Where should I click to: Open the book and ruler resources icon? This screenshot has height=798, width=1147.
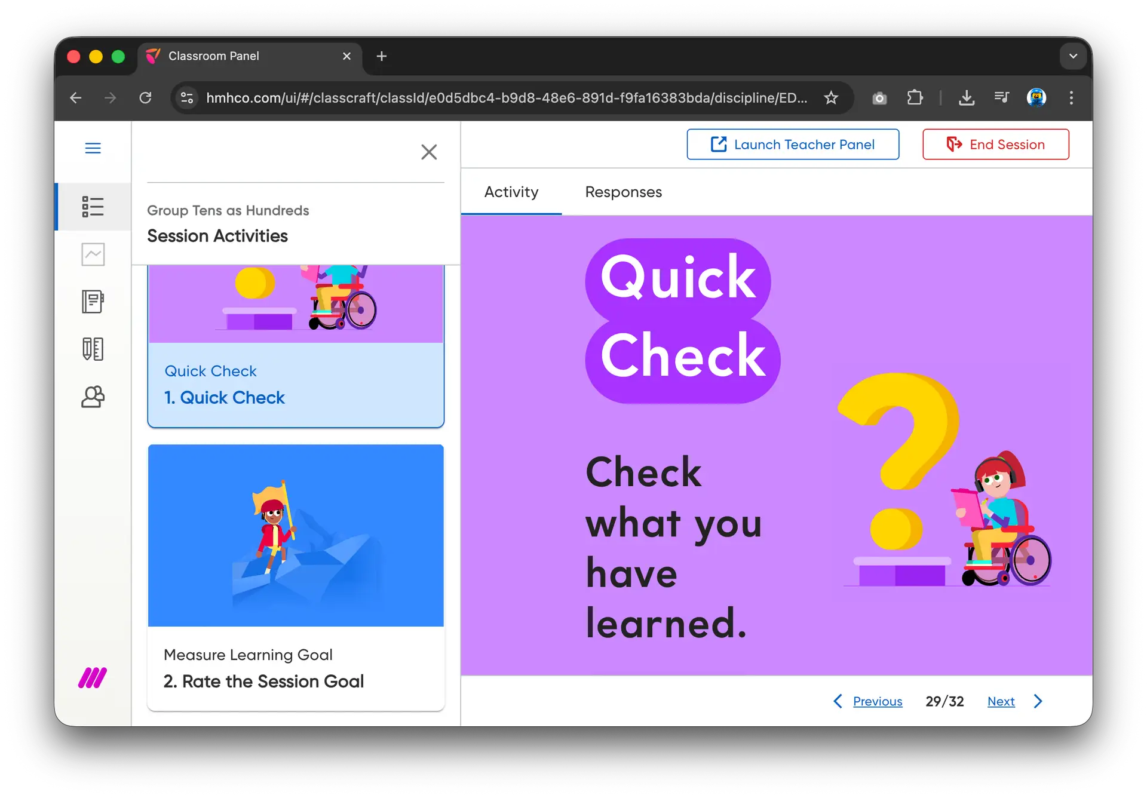(x=93, y=349)
